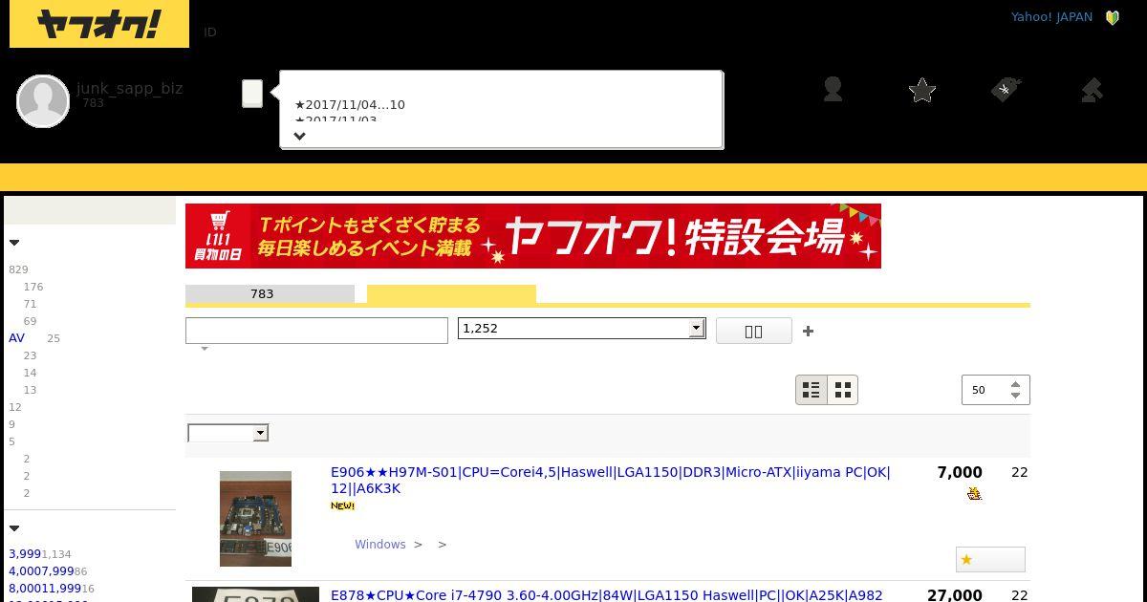Collapse the category section triangle in sidebar
The height and width of the screenshot is (602, 1147).
14,243
